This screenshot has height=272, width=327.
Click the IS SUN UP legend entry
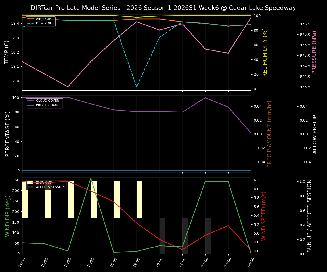coord(44,183)
